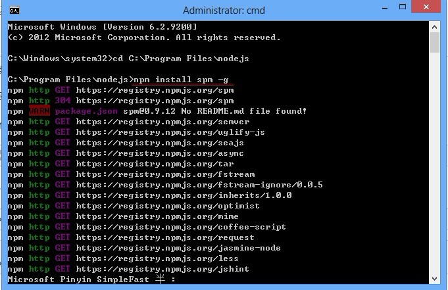This screenshot has width=448, height=290.
Task: Maximize the Administrator cmd window
Action: 403,7
